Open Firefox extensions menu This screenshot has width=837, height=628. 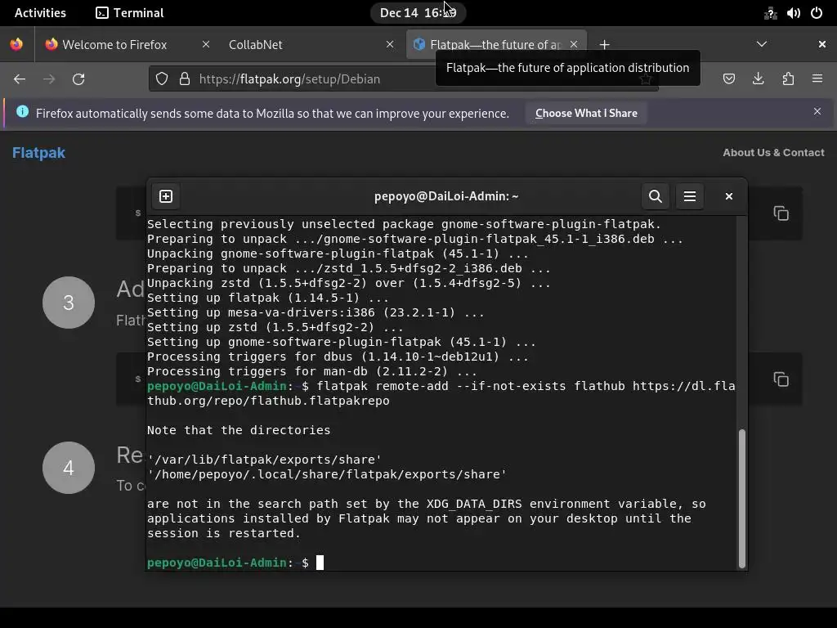(788, 79)
